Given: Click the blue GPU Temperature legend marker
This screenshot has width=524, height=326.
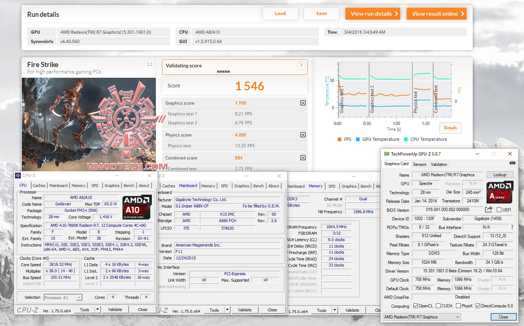Looking at the screenshot, I should (358, 139).
